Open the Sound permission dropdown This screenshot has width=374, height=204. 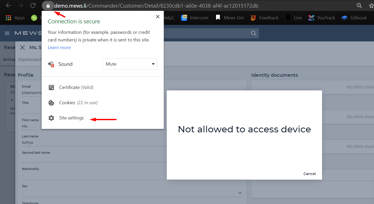pyautogui.click(x=130, y=64)
